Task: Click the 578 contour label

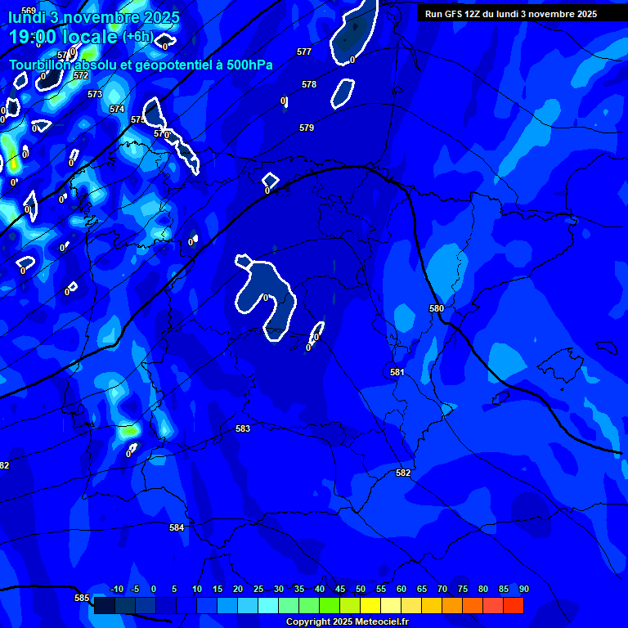Action: pyautogui.click(x=308, y=84)
